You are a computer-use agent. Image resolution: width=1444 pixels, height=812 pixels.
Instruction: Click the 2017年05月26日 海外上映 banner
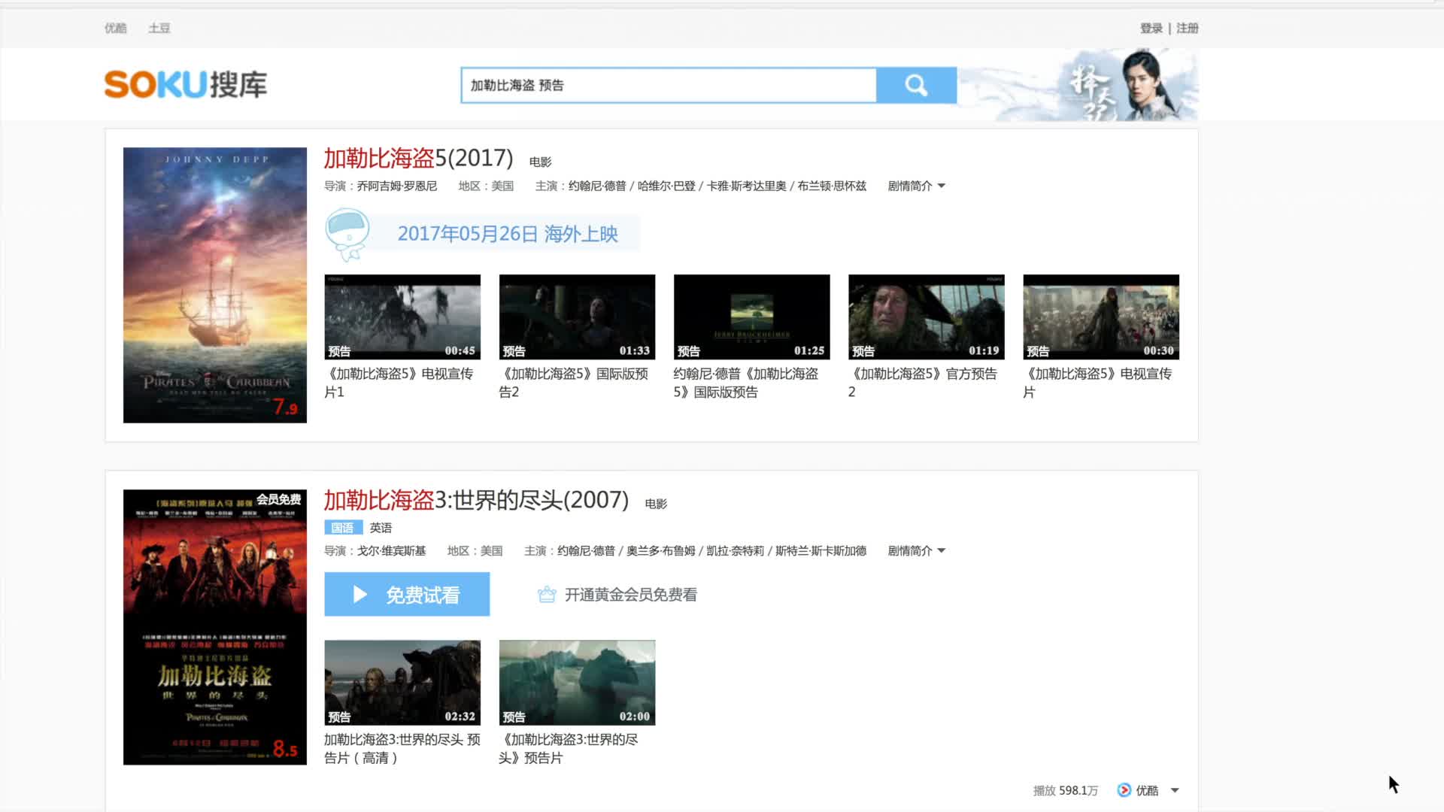(x=508, y=234)
